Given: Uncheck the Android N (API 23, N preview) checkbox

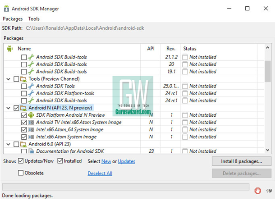Looking at the screenshot, I should [x=16, y=108].
